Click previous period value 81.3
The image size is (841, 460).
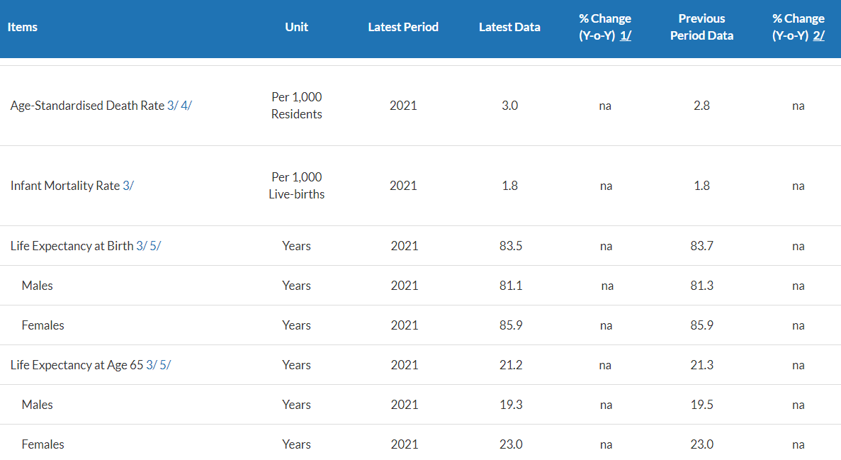701,286
